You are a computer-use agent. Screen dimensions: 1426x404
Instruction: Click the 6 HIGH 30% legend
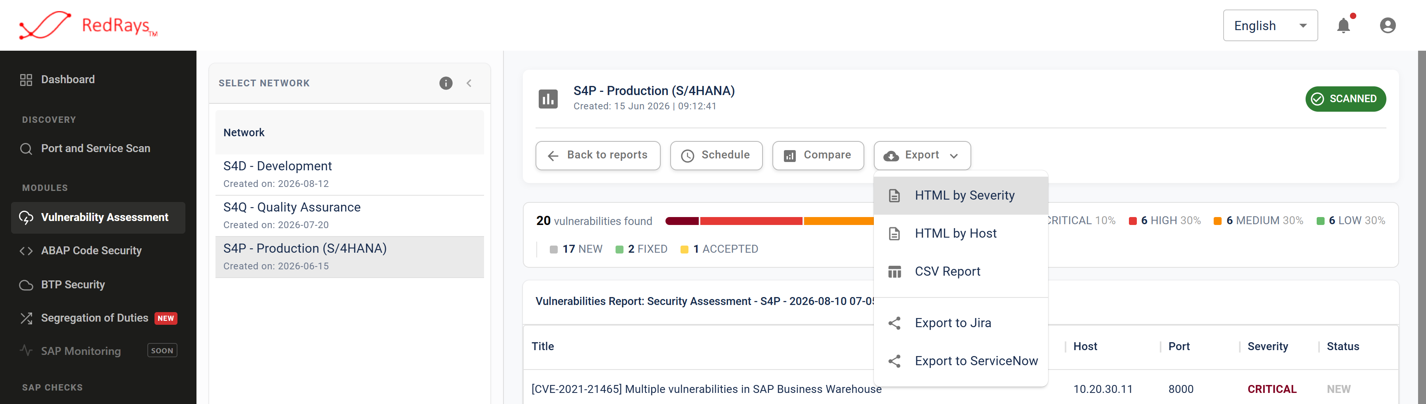point(1165,221)
